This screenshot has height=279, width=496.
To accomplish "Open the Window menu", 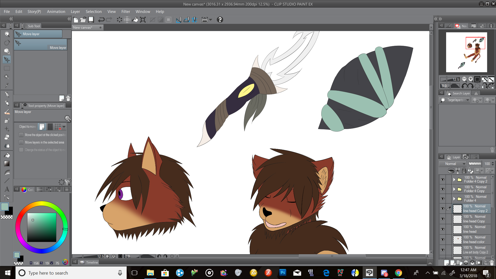I will point(143,12).
